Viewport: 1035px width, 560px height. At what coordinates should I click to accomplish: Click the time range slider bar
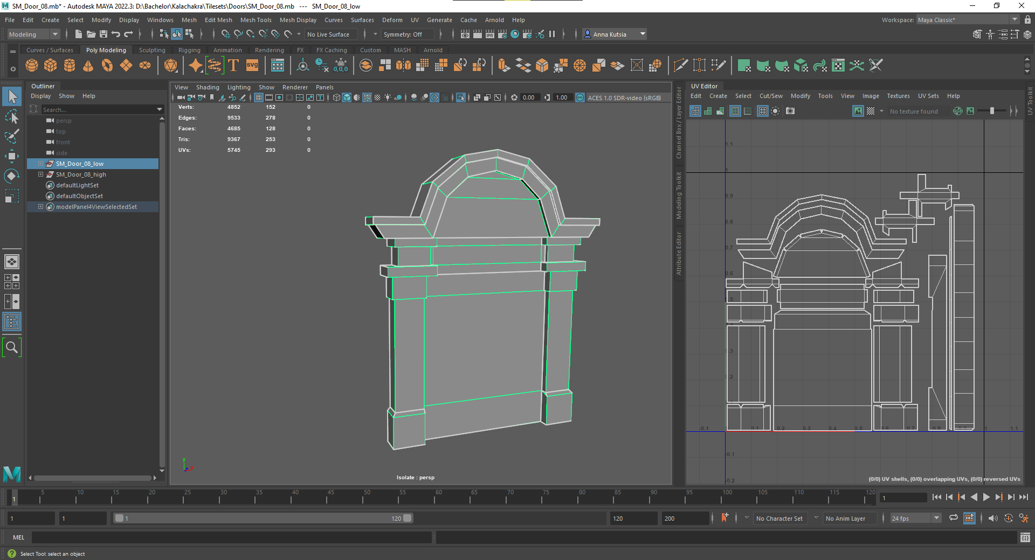263,518
